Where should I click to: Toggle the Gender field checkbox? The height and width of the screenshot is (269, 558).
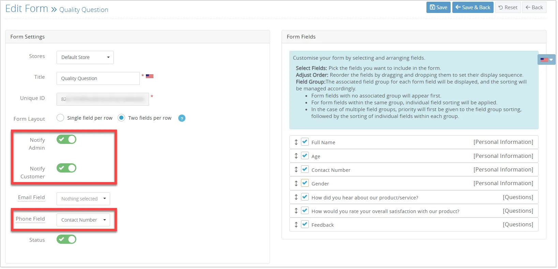pyautogui.click(x=305, y=183)
